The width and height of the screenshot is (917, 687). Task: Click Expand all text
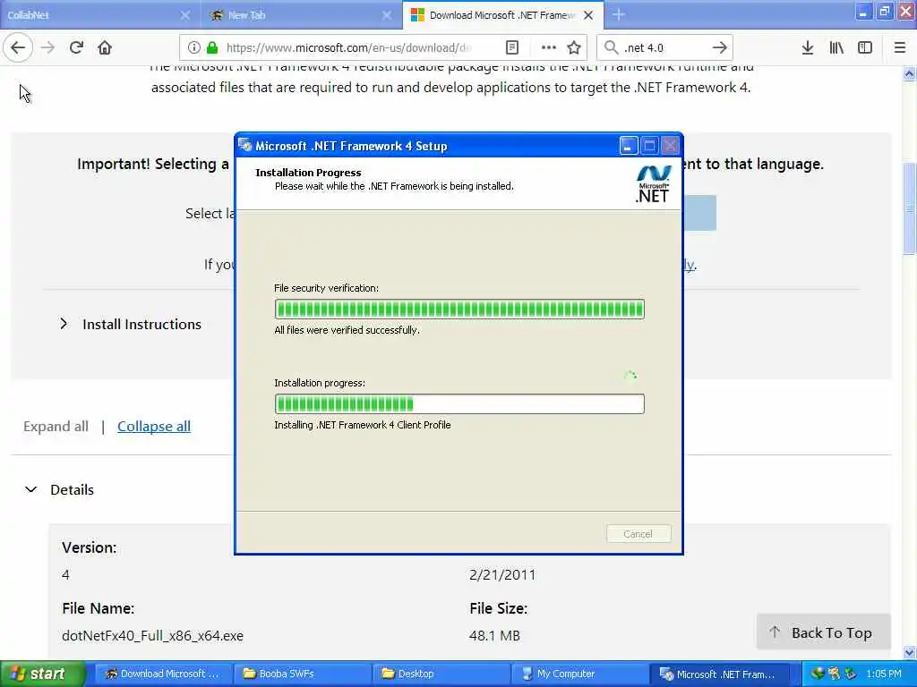coord(56,427)
